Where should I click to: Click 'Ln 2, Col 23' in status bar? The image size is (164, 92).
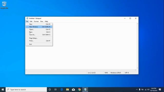92,73
